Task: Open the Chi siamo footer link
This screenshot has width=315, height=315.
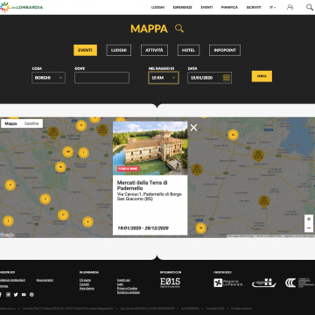Action: 85,280
